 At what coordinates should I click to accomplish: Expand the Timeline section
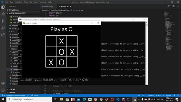coord(23,93)
